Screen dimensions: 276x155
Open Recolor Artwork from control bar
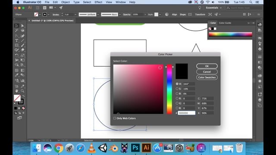tap(167, 14)
